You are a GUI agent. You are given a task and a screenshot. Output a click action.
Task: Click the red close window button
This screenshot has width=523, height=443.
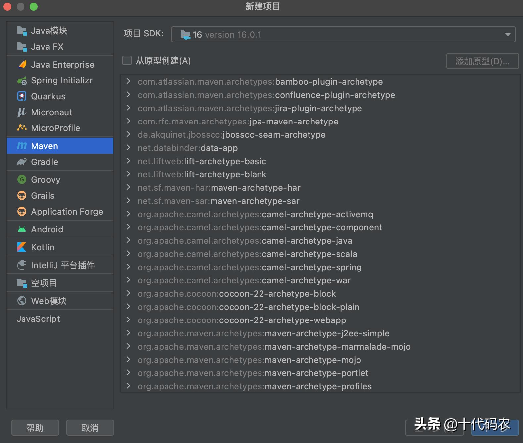[x=7, y=7]
